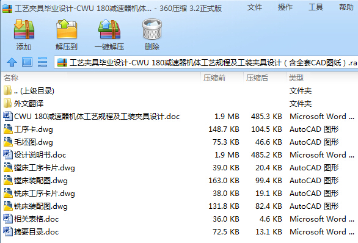Click AutoCAD 图形 type in 工序卡.dwg row
The image size is (358, 243).
pyautogui.click(x=314, y=129)
